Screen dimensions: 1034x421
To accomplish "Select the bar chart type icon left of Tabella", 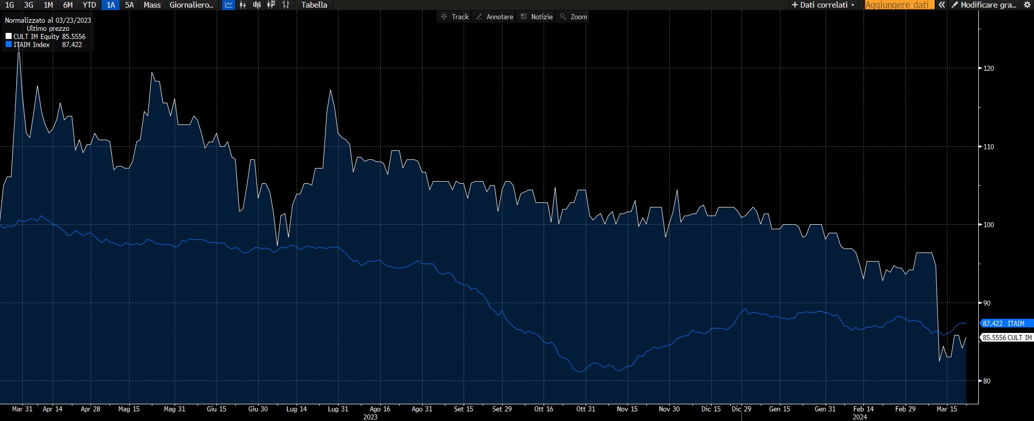I will 286,5.
